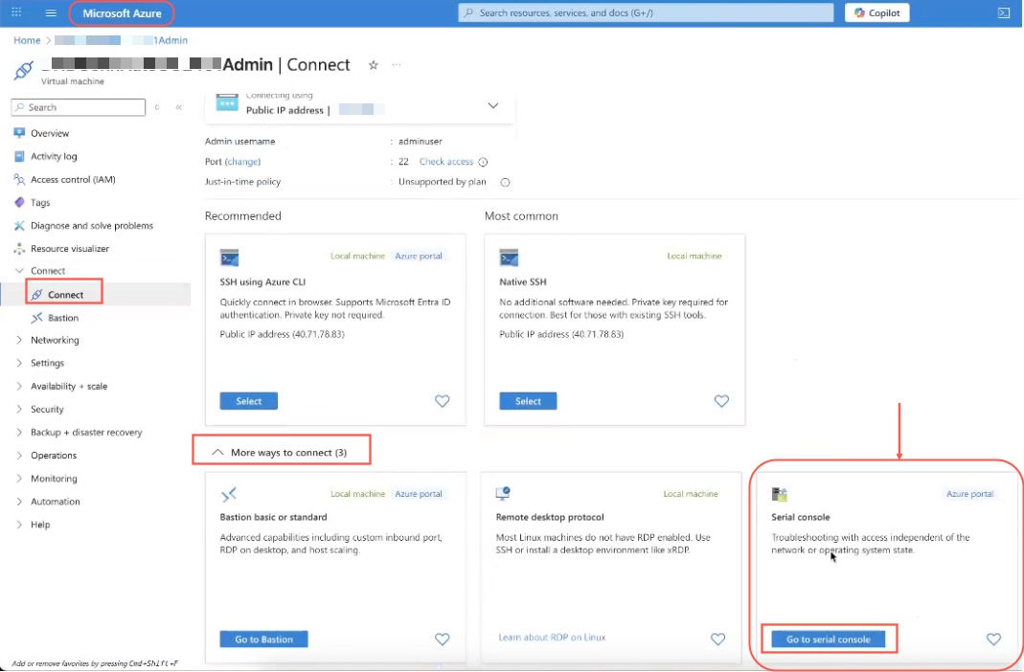Click Go to serial console button
The width and height of the screenshot is (1024, 672).
[x=829, y=639]
